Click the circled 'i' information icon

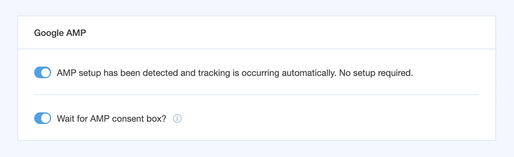(x=177, y=118)
